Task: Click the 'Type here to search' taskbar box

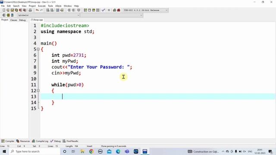Action: click(34, 152)
